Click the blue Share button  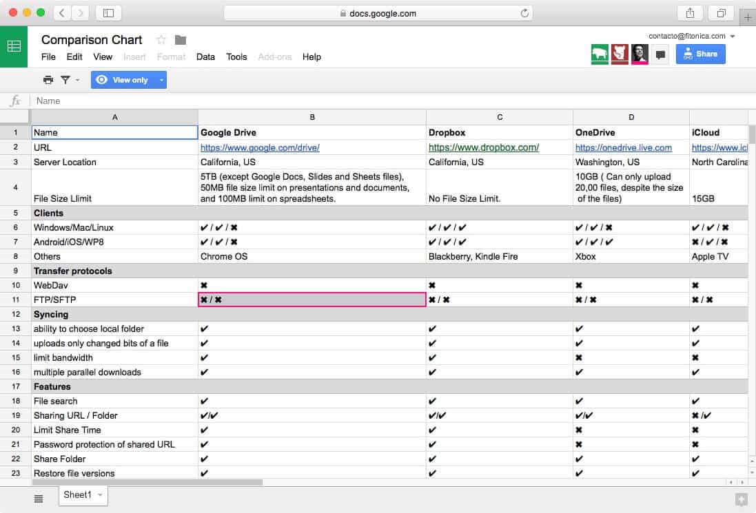tap(701, 54)
